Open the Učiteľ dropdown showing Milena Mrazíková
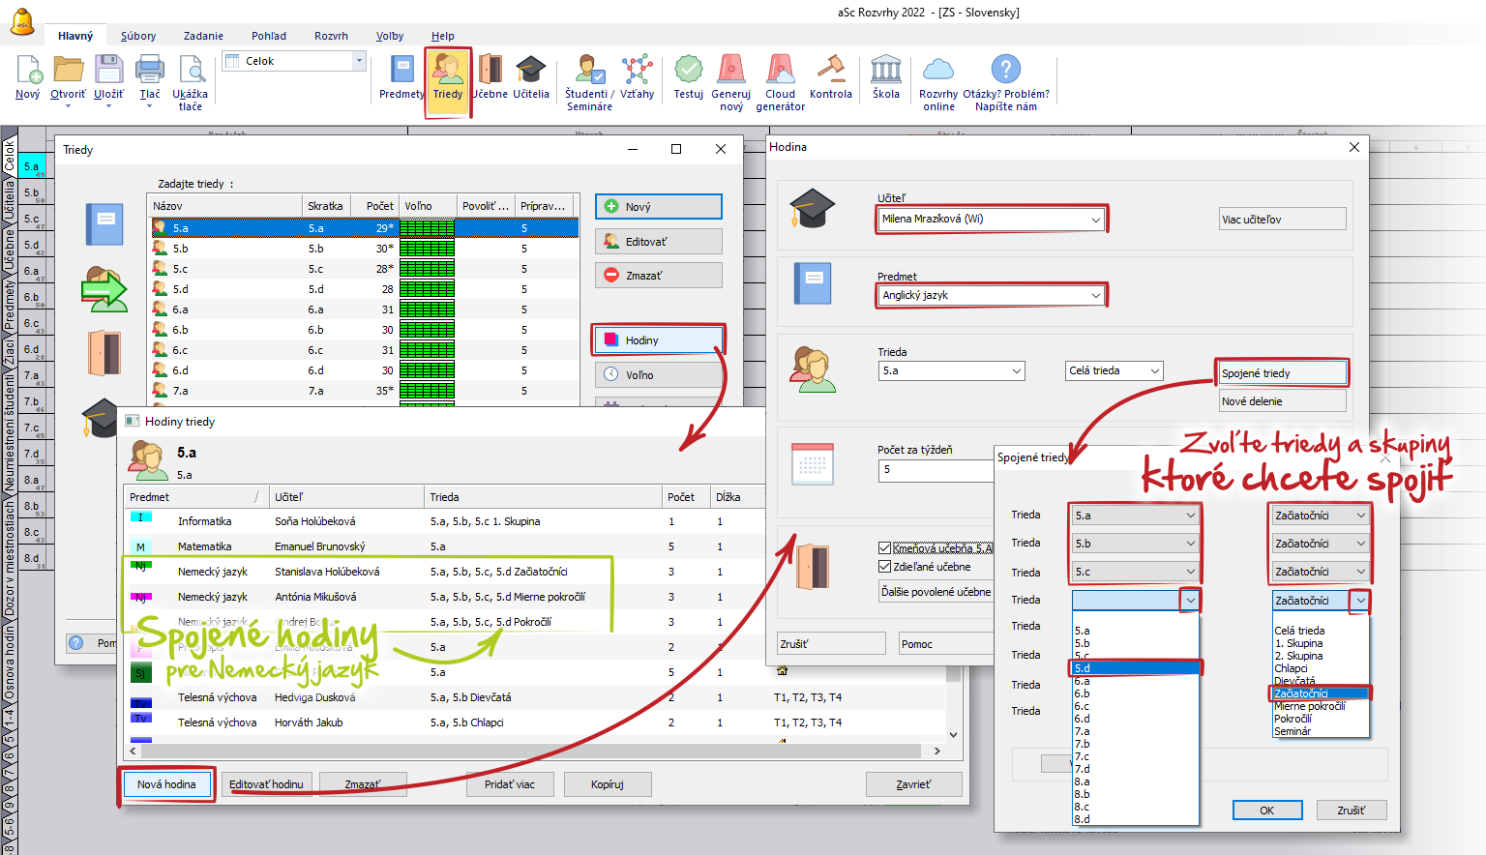Image resolution: width=1486 pixels, height=855 pixels. pyautogui.click(x=991, y=219)
